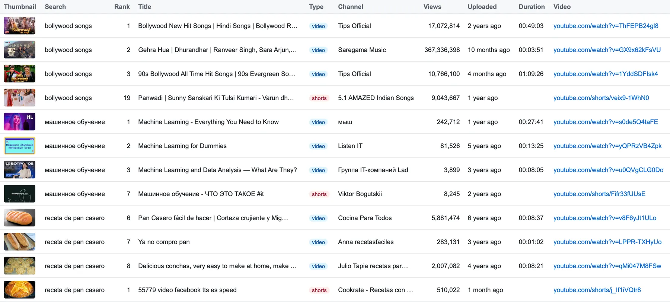
Task: Open link youtube.com/watch?v=v8F6yJt1ULo
Action: (x=605, y=218)
